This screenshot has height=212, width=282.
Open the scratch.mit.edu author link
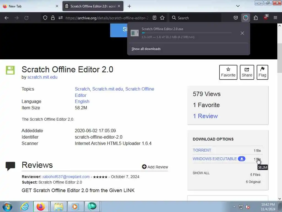pos(42,77)
